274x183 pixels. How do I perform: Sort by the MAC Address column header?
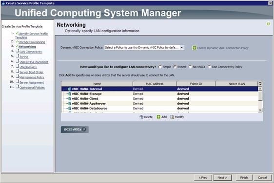pos(155,84)
